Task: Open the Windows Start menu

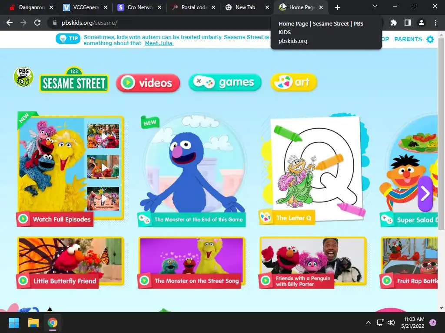Action: tap(14, 323)
